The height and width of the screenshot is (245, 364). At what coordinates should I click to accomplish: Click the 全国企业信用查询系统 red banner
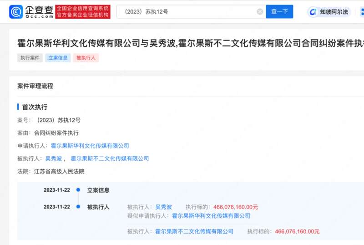(x=83, y=12)
